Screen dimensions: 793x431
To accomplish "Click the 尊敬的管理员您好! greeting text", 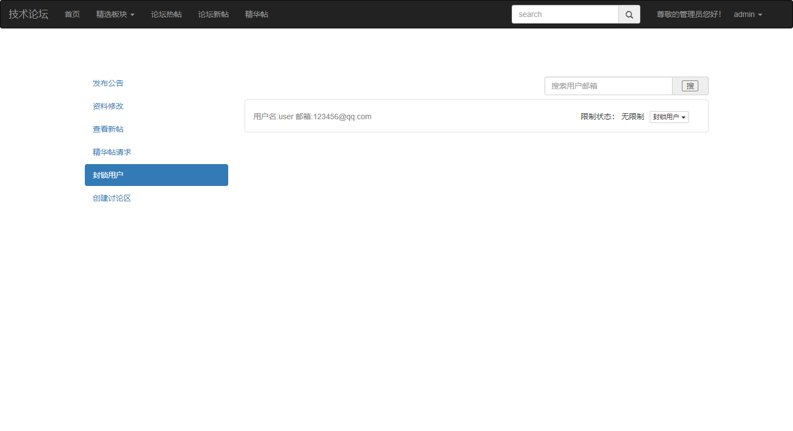I will (689, 14).
